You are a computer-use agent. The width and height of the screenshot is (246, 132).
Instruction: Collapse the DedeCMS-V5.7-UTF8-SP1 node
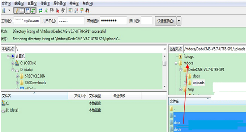[181, 70]
